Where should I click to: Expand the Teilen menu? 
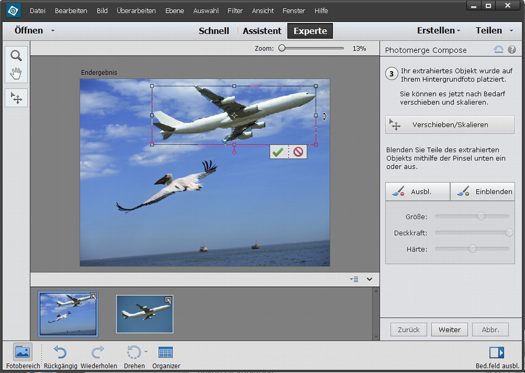click(494, 30)
